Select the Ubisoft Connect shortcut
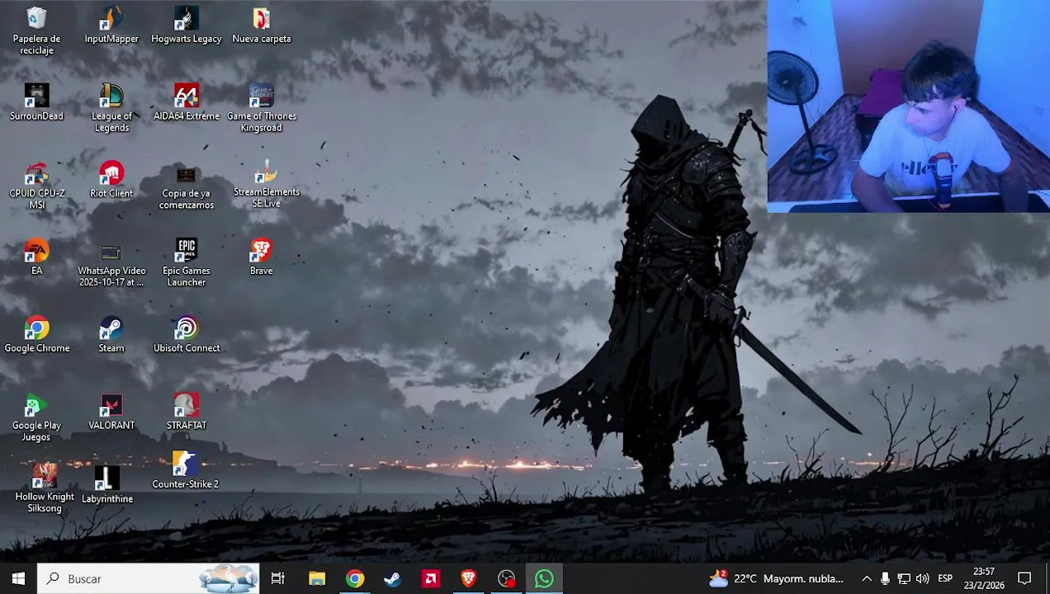This screenshot has height=594, width=1050. point(187,334)
